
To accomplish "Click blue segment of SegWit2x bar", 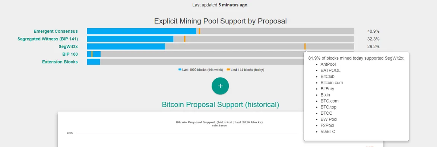I will pos(126,46).
